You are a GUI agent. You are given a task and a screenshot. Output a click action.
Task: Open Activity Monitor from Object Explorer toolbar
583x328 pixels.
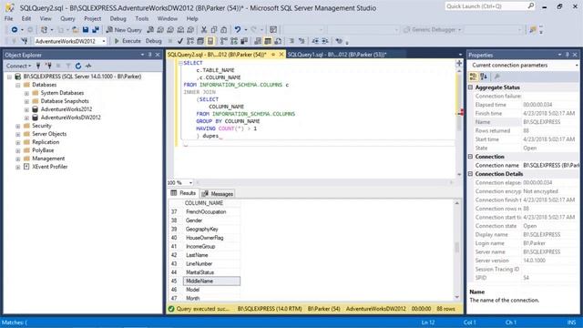[x=88, y=66]
